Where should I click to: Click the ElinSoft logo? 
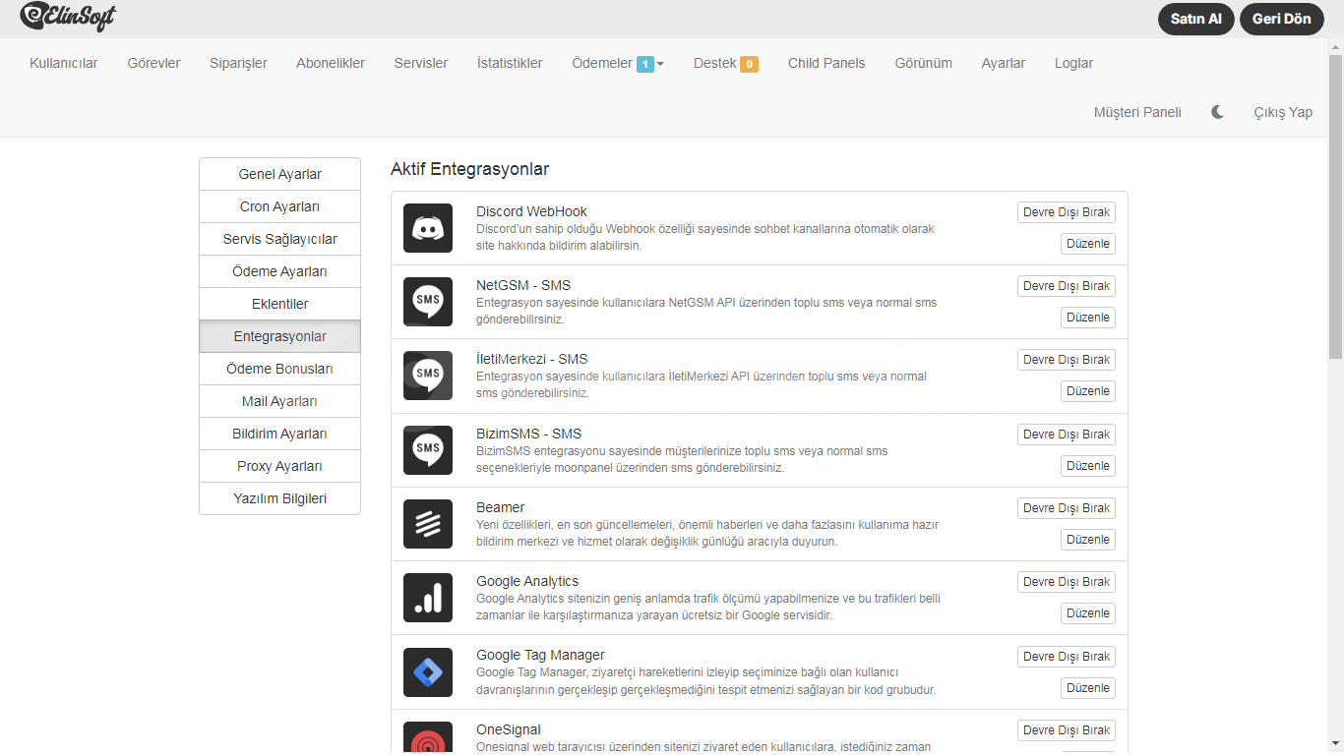tap(67, 17)
